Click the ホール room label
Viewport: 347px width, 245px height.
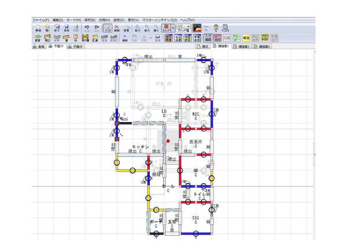tap(168, 187)
